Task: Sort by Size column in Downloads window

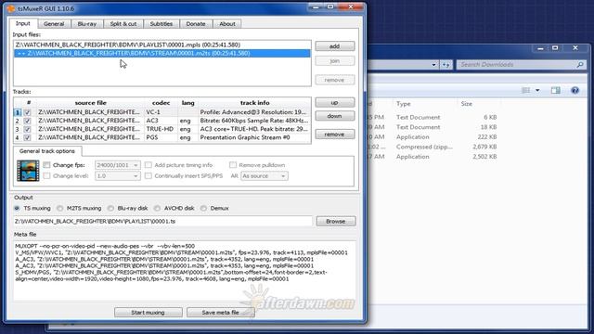Action: 466,104
